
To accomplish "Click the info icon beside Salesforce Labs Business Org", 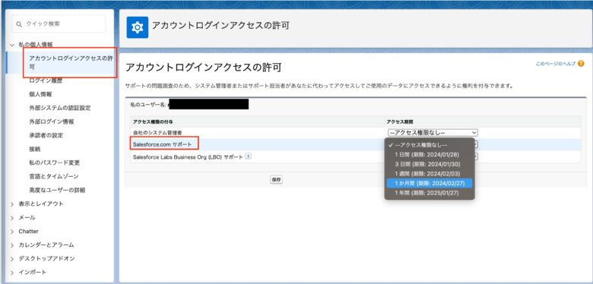I will click(248, 156).
